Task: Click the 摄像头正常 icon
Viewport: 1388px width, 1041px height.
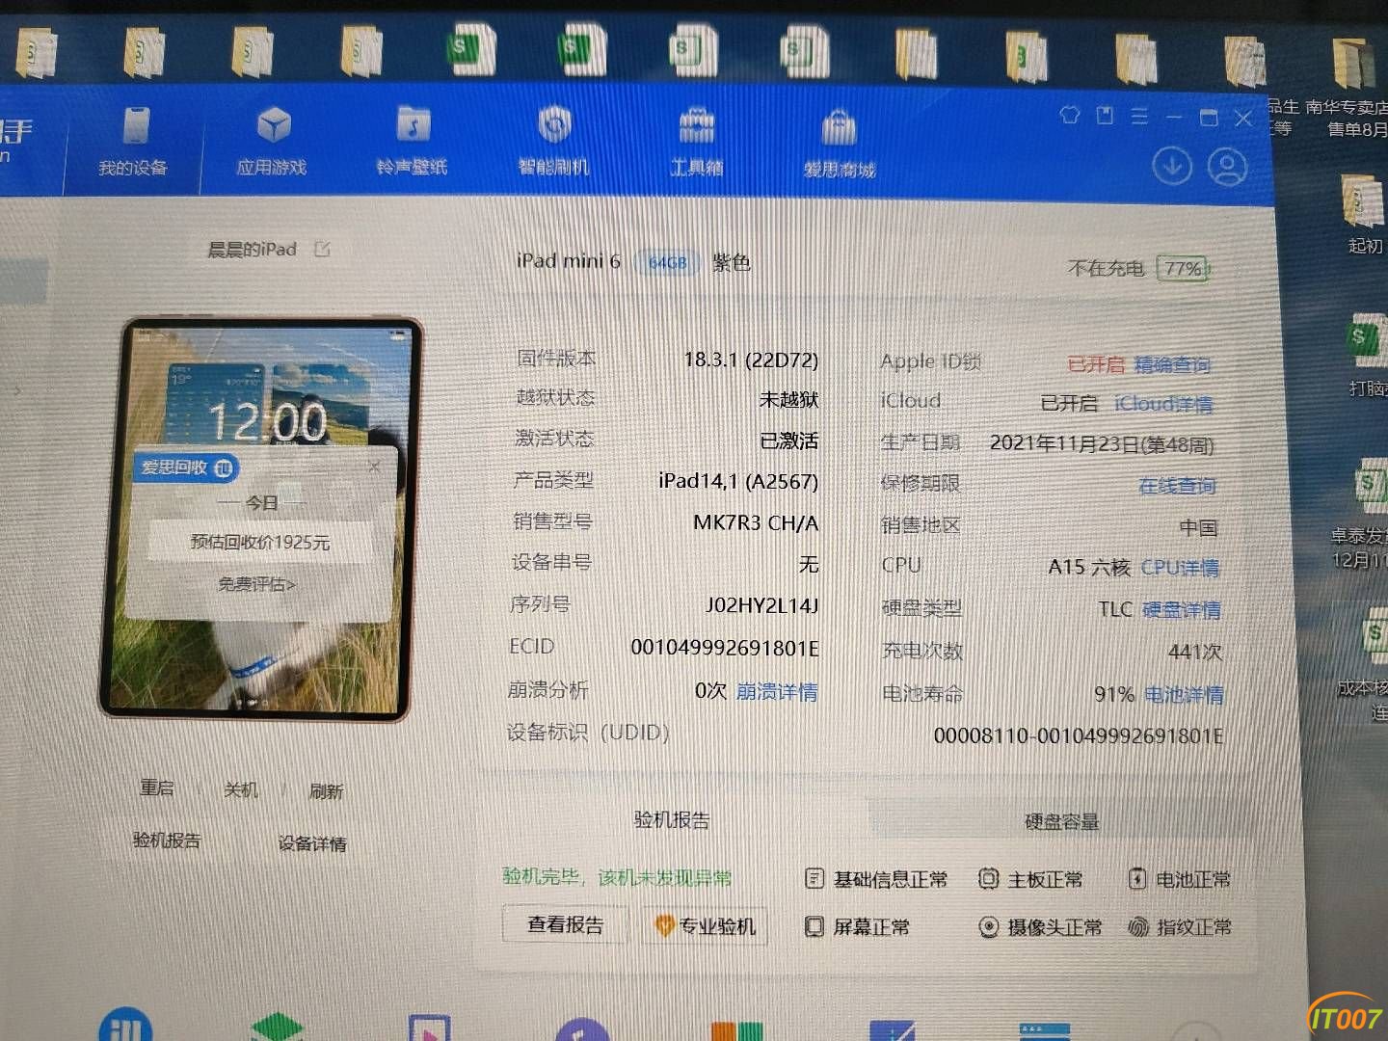Action: [988, 927]
